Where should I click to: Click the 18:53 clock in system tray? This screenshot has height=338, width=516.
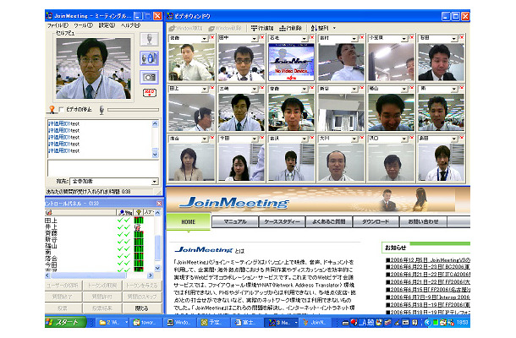click(462, 323)
